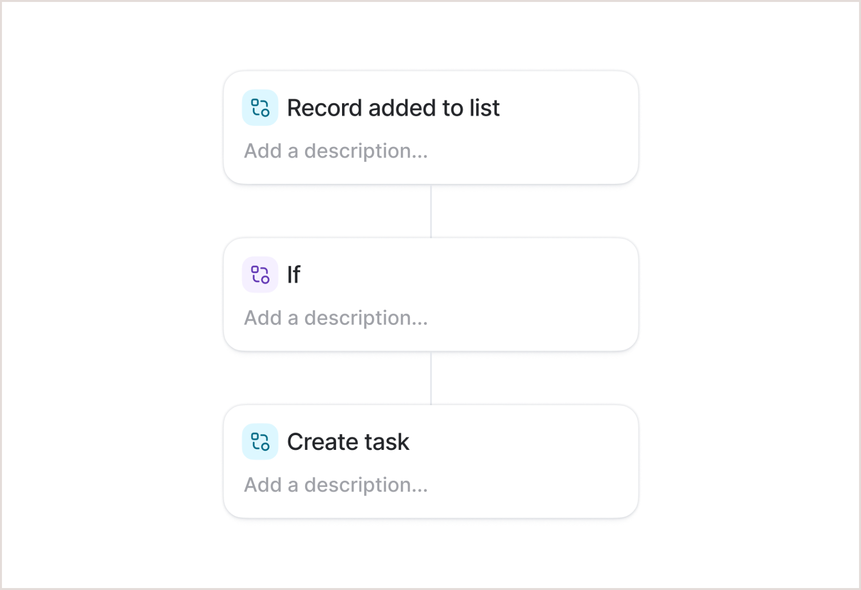Click empty canvas right of the workflow

pyautogui.click(x=749, y=295)
